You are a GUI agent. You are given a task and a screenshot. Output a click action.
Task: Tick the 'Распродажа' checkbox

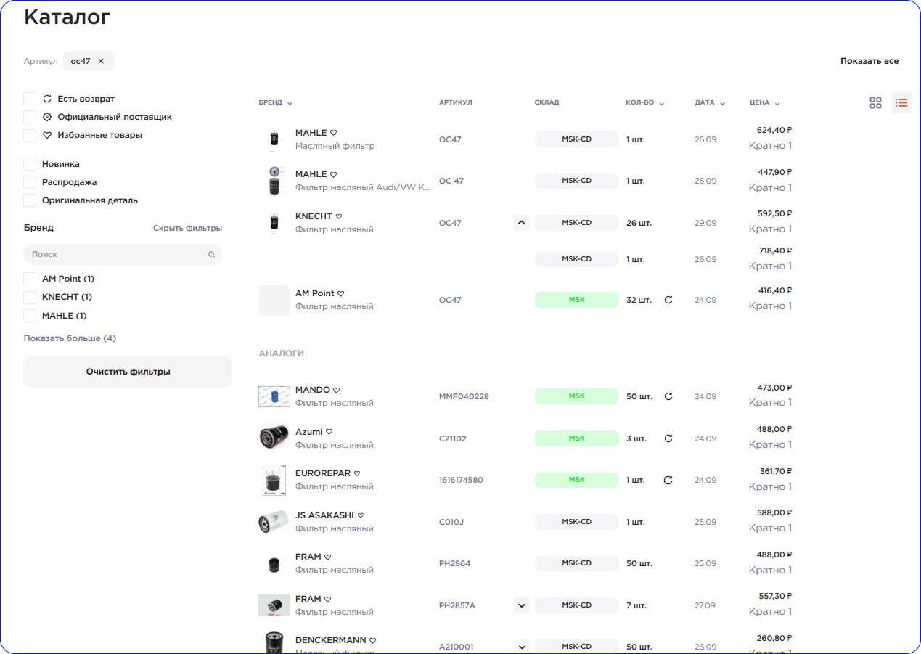(x=30, y=182)
